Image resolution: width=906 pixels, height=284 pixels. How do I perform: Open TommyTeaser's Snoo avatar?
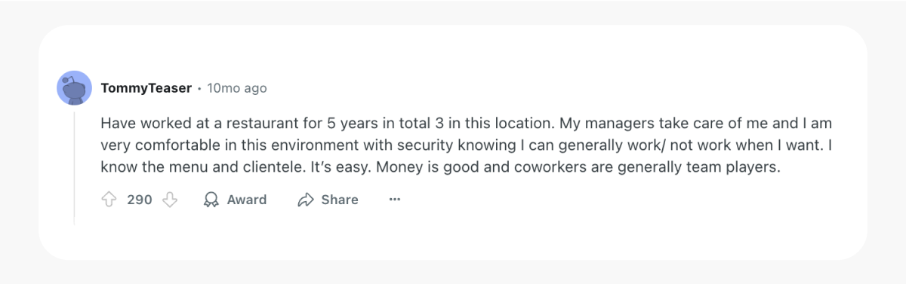[x=74, y=88]
